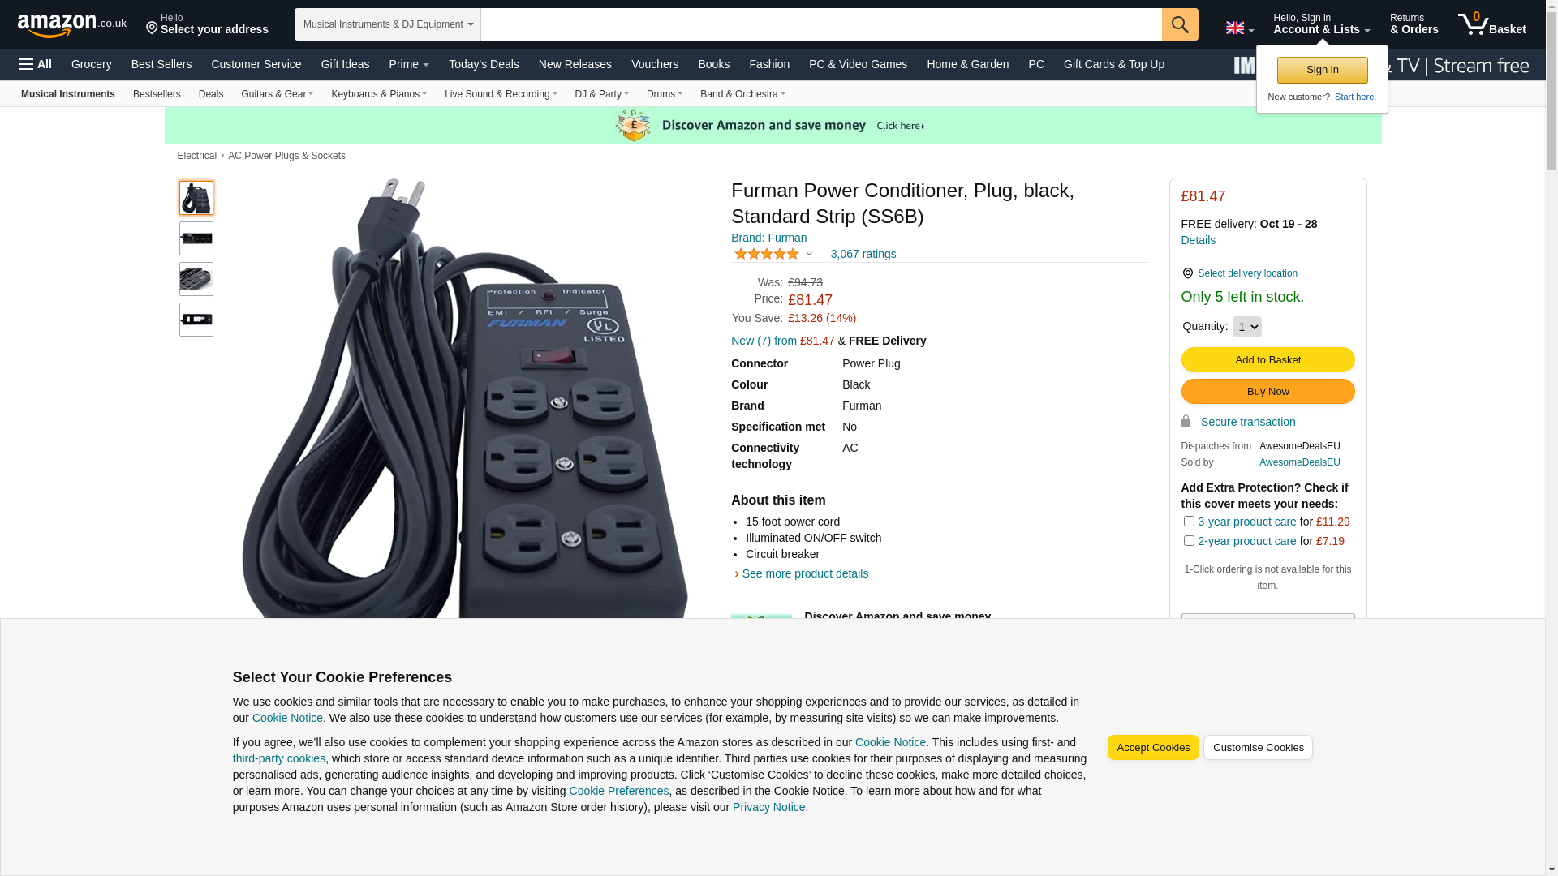
Task: Click the star rating icons
Action: click(767, 254)
